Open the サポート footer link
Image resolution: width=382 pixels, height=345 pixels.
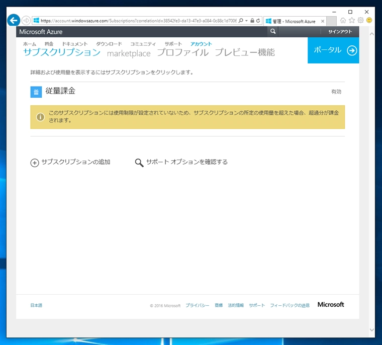[x=257, y=305]
